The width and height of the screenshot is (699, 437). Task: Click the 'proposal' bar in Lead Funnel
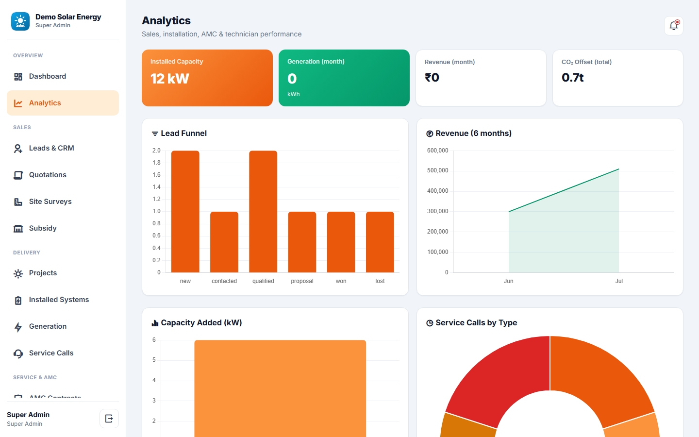click(x=302, y=242)
